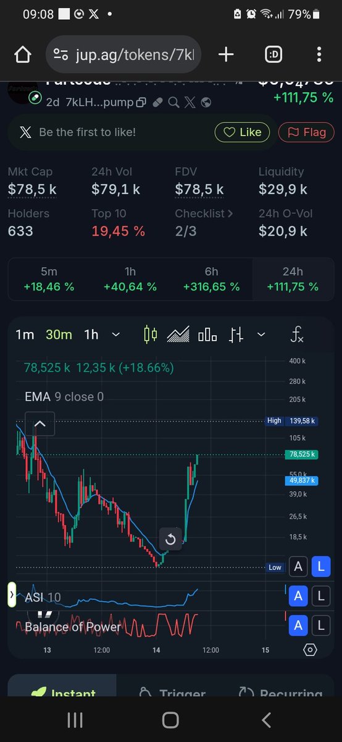Viewport: 342px width, 742px height.
Task: Tap the Android home button
Action: [x=170, y=720]
